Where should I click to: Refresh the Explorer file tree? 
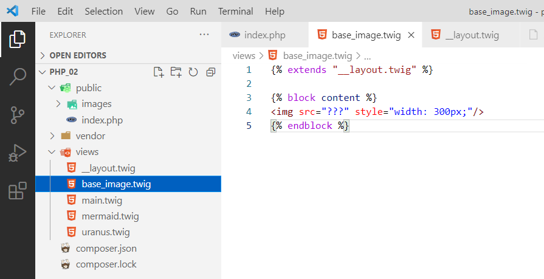point(193,72)
